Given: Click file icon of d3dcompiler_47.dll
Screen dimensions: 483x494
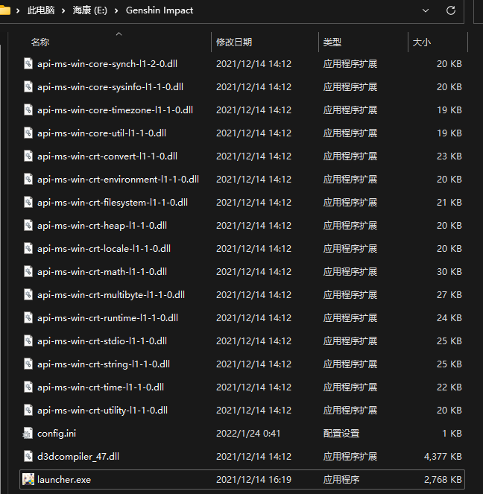Looking at the screenshot, I should point(28,456).
